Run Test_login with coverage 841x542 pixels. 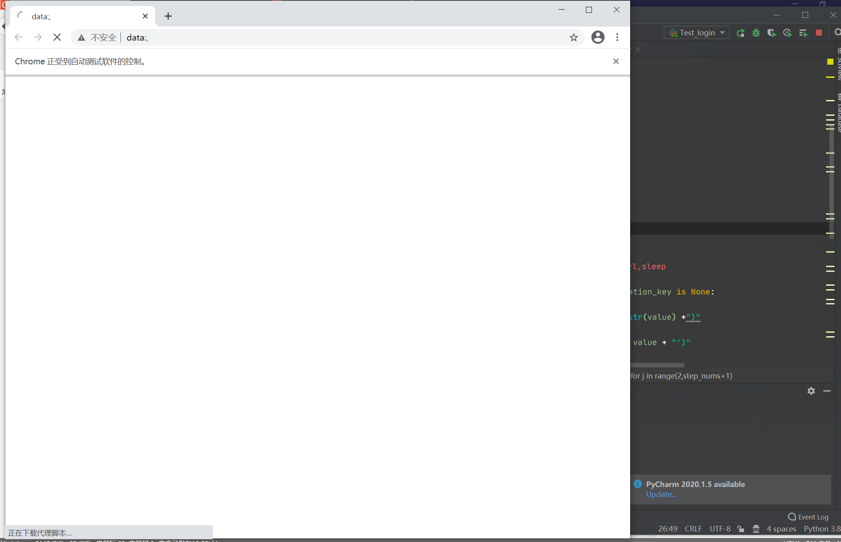771,33
